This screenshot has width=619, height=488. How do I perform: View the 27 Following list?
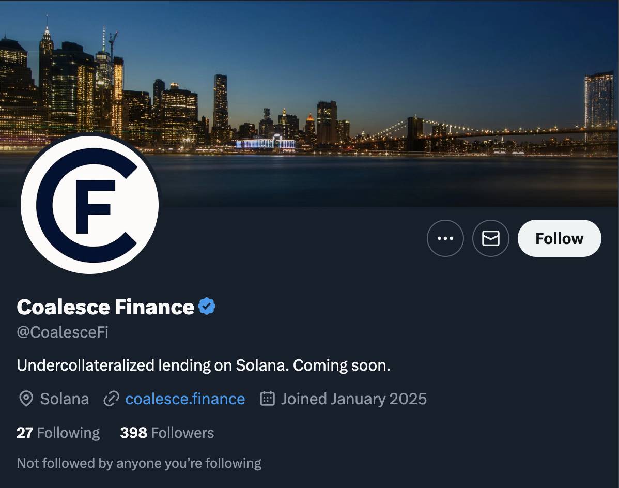point(58,433)
